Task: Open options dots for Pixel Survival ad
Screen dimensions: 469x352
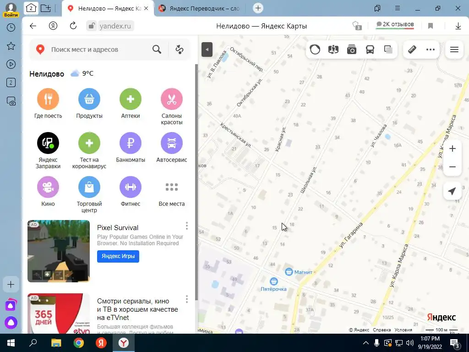Action: (187, 226)
